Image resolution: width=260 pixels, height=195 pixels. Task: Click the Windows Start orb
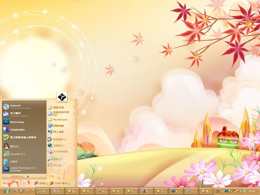click(7, 191)
